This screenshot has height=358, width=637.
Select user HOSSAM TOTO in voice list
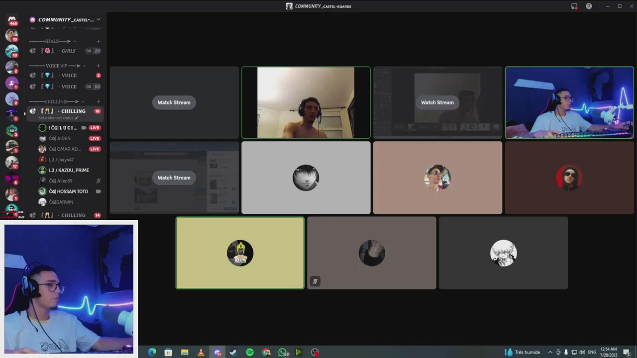coord(70,191)
